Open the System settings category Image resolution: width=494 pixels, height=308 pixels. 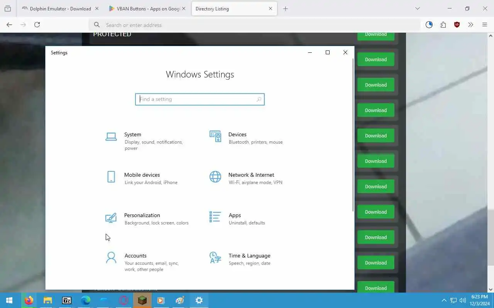(x=147, y=141)
